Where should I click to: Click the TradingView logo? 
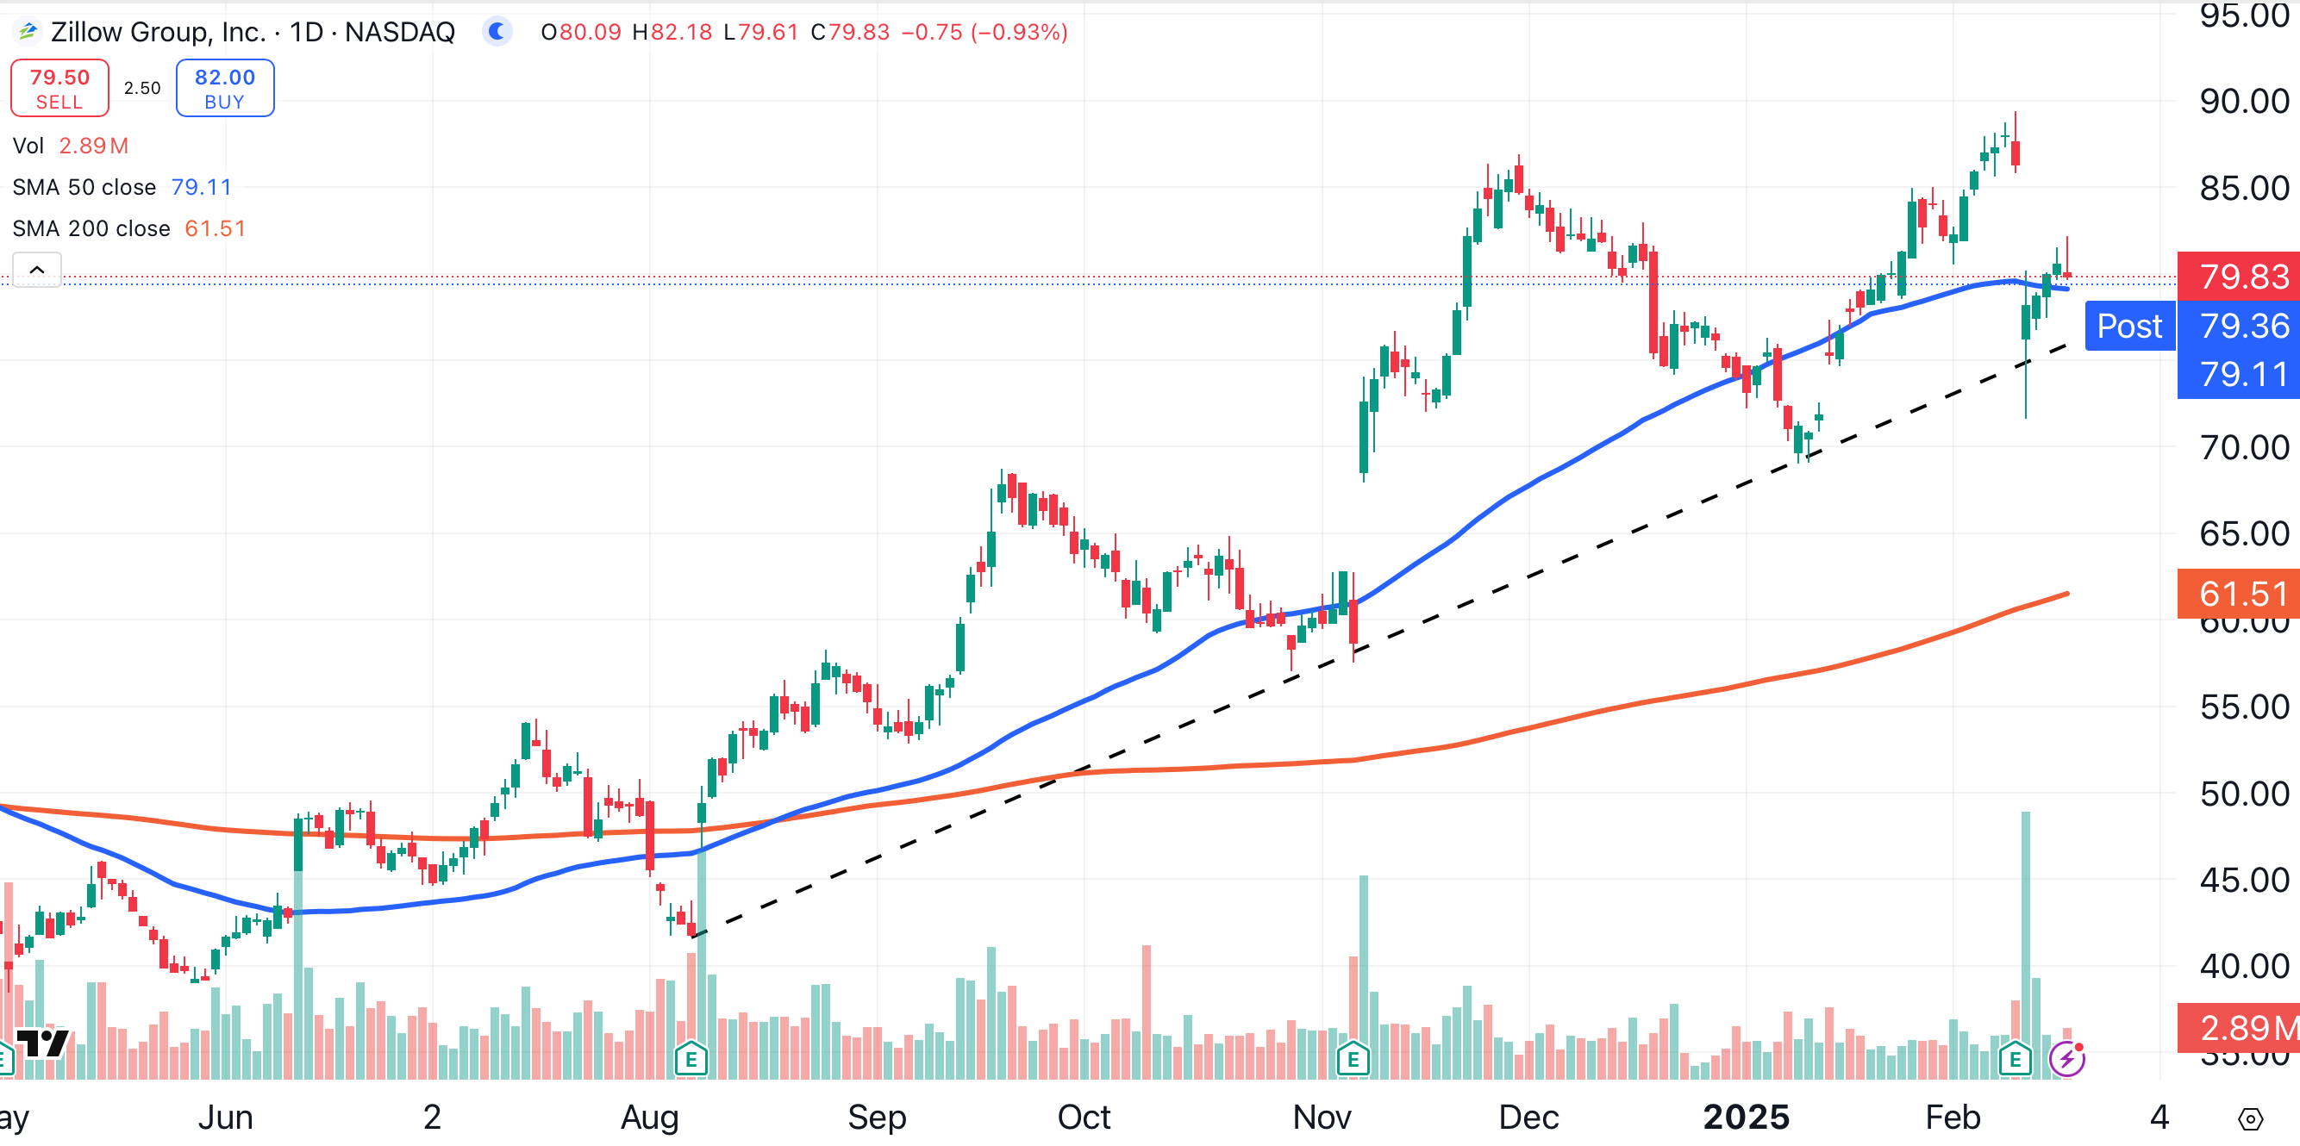tap(42, 1042)
